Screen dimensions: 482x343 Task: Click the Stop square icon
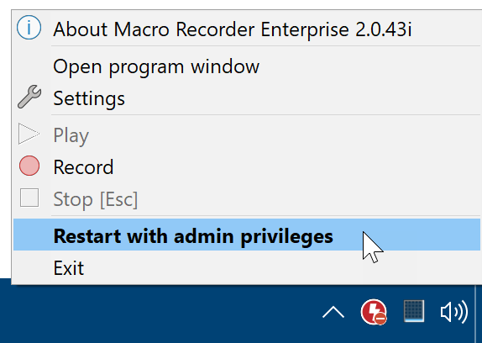tap(29, 198)
